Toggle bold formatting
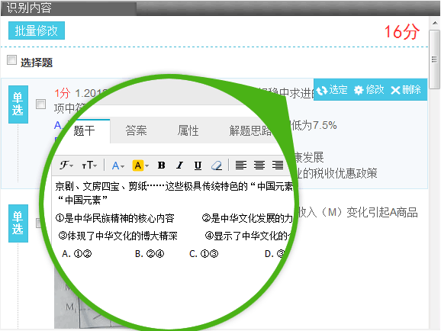Viewport: 441px width, 331px height. [x=162, y=165]
